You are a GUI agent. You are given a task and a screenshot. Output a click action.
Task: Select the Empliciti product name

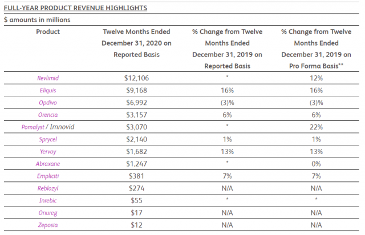[48, 176]
